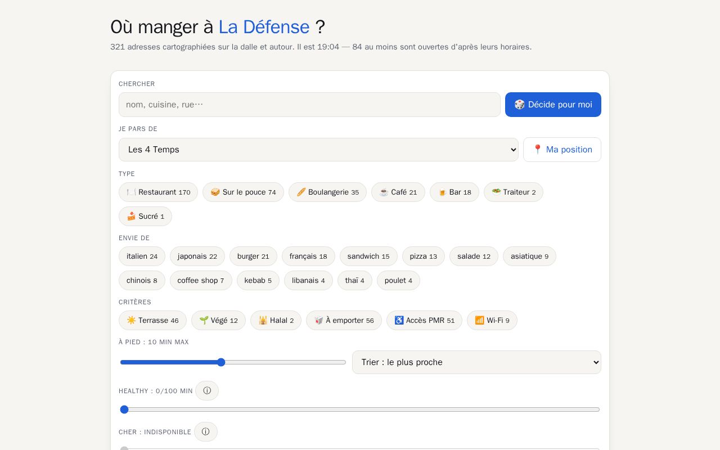Image resolution: width=720 pixels, height=450 pixels.
Task: Toggle the Traiteur type chip
Action: click(x=514, y=192)
